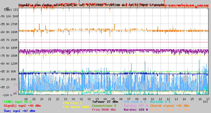Click legend text 'ETH Plug 1'
211x113 pixels.
click(x=72, y=103)
